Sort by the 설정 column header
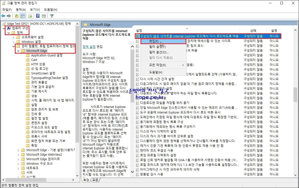 point(187,30)
